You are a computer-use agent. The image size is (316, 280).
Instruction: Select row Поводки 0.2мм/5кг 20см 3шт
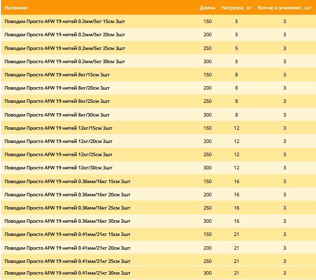point(158,35)
